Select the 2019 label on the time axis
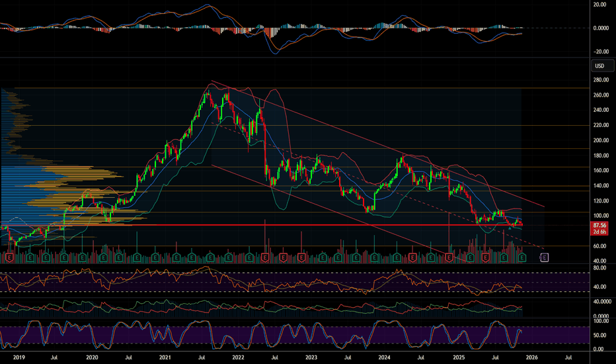 [x=19, y=356]
